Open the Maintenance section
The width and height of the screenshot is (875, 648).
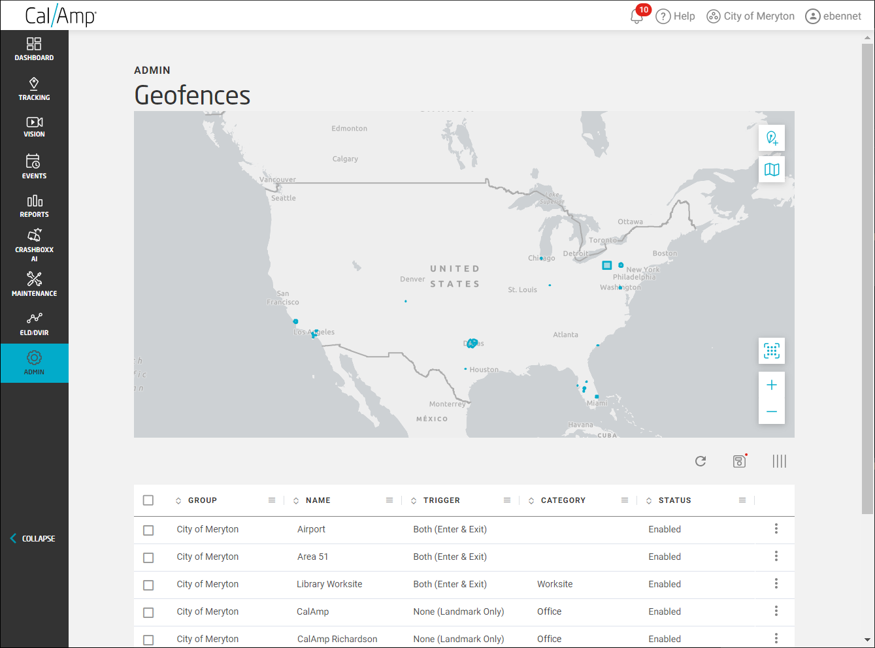click(x=34, y=284)
